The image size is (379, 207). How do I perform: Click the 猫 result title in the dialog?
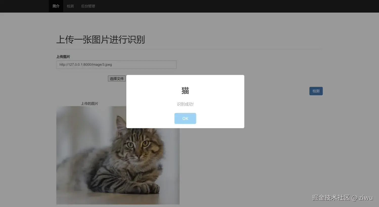(x=185, y=91)
